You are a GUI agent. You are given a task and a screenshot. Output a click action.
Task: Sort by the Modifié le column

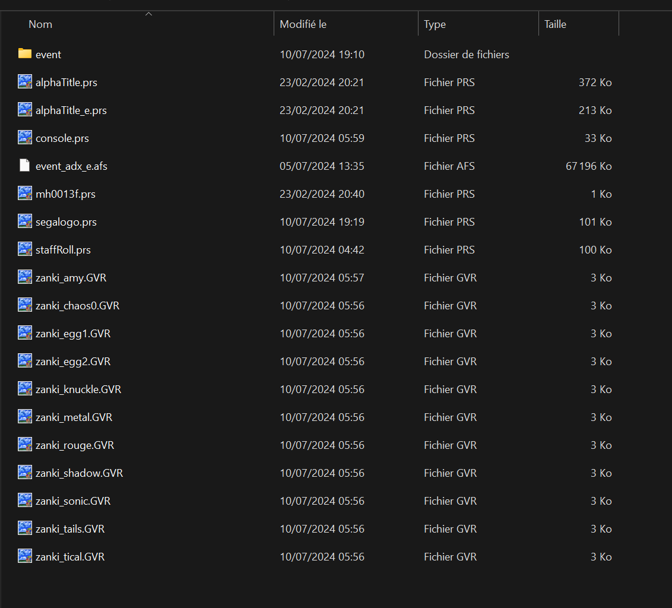click(x=303, y=24)
